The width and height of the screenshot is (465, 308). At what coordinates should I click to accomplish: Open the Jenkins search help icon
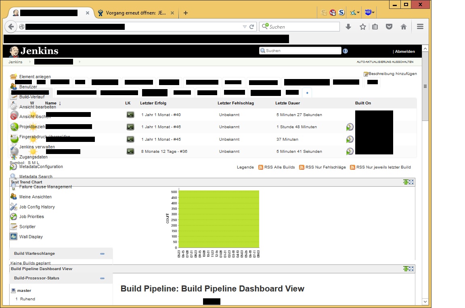point(345,51)
